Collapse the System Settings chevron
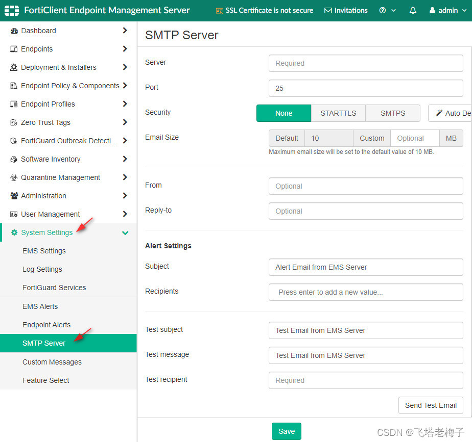472x442 pixels. [125, 233]
